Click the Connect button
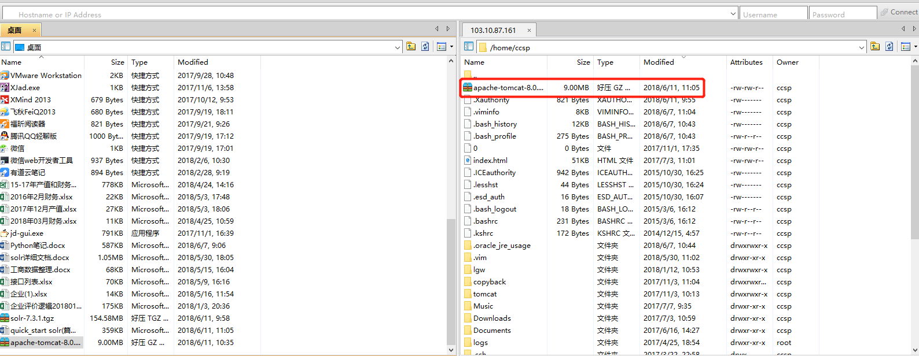The width and height of the screenshot is (919, 356). coord(899,12)
